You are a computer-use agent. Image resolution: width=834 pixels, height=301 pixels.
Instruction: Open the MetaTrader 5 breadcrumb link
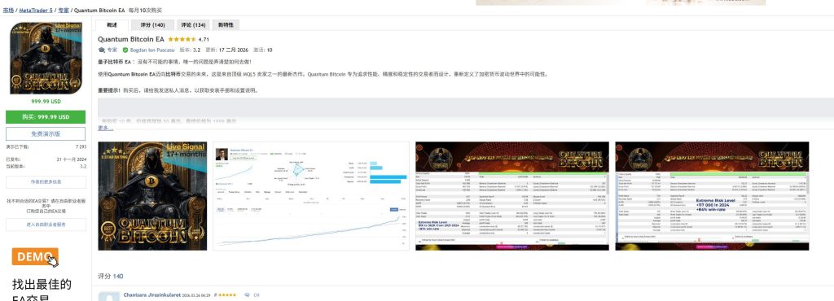(36, 10)
